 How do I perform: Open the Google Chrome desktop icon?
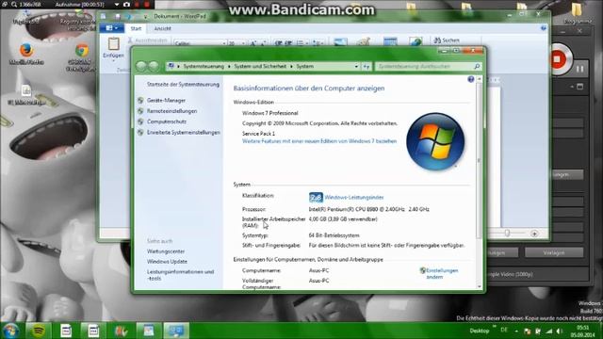point(82,57)
